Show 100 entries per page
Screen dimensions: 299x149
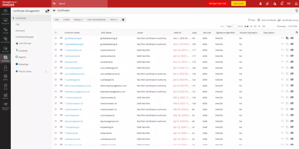[263, 26]
